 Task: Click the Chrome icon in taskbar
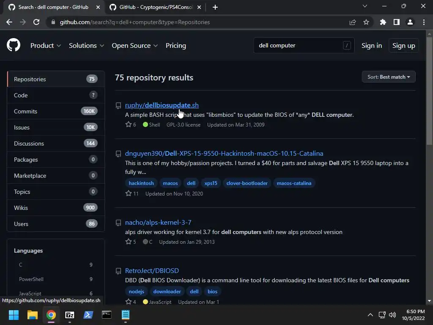click(x=51, y=315)
